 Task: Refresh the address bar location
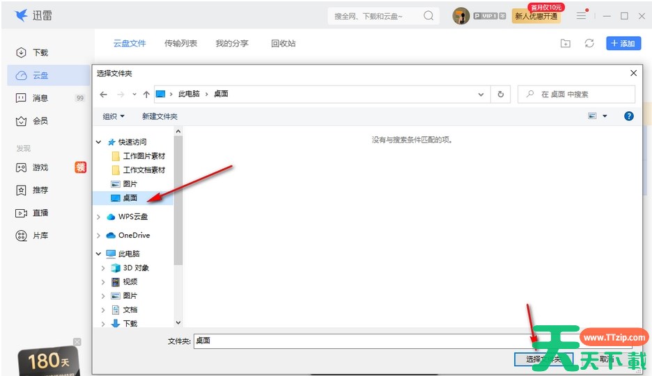(500, 95)
